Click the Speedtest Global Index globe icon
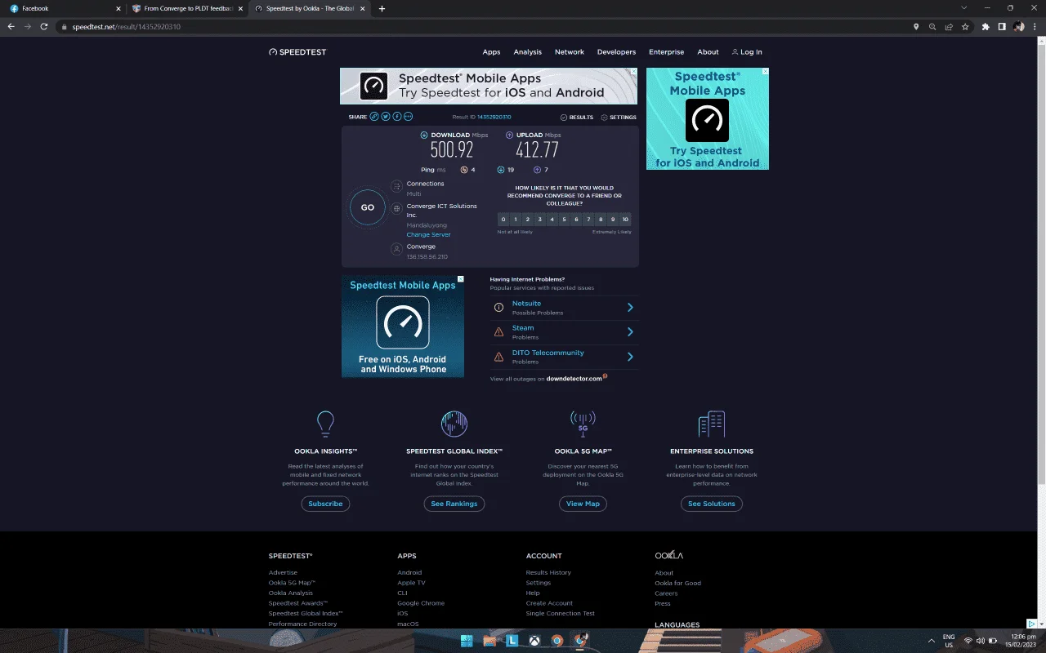 454,424
